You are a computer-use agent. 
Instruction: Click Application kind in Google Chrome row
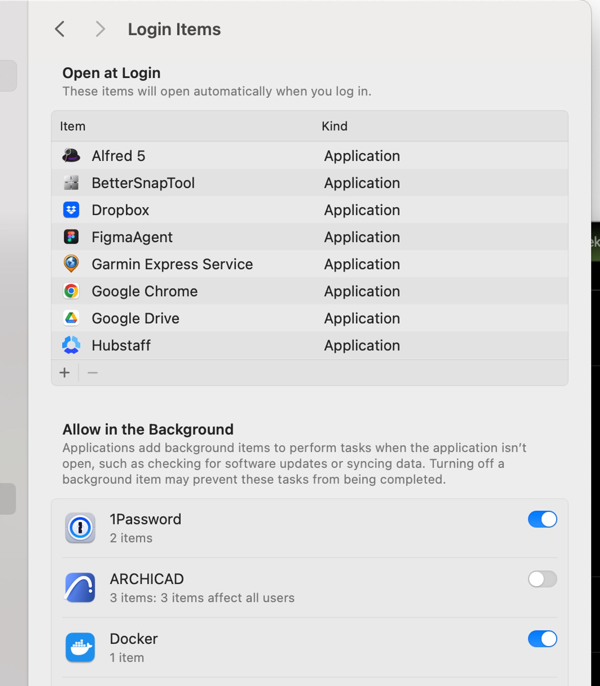coord(362,292)
